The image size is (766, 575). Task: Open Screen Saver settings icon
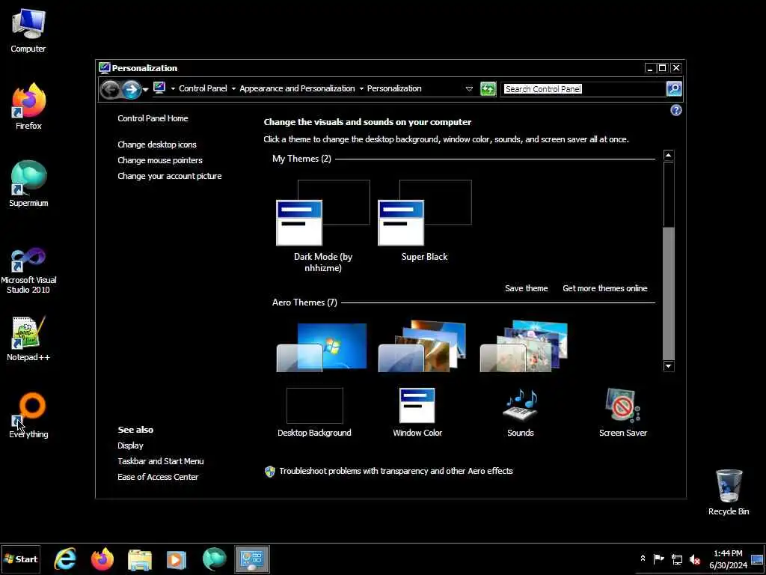coord(623,413)
